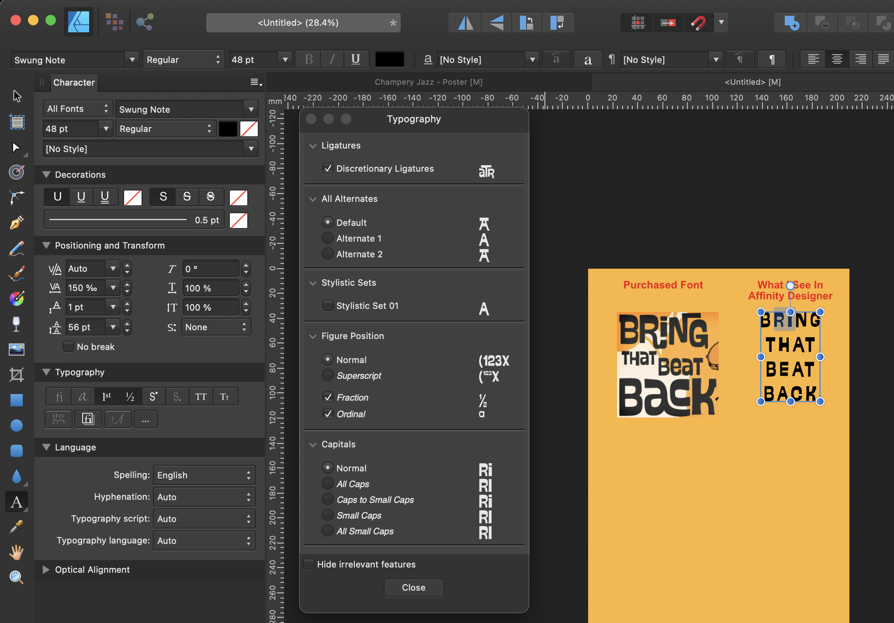Open the 48 pt font size dropdown

[285, 59]
